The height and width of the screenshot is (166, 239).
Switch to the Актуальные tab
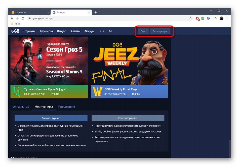pyautogui.click(x=21, y=107)
